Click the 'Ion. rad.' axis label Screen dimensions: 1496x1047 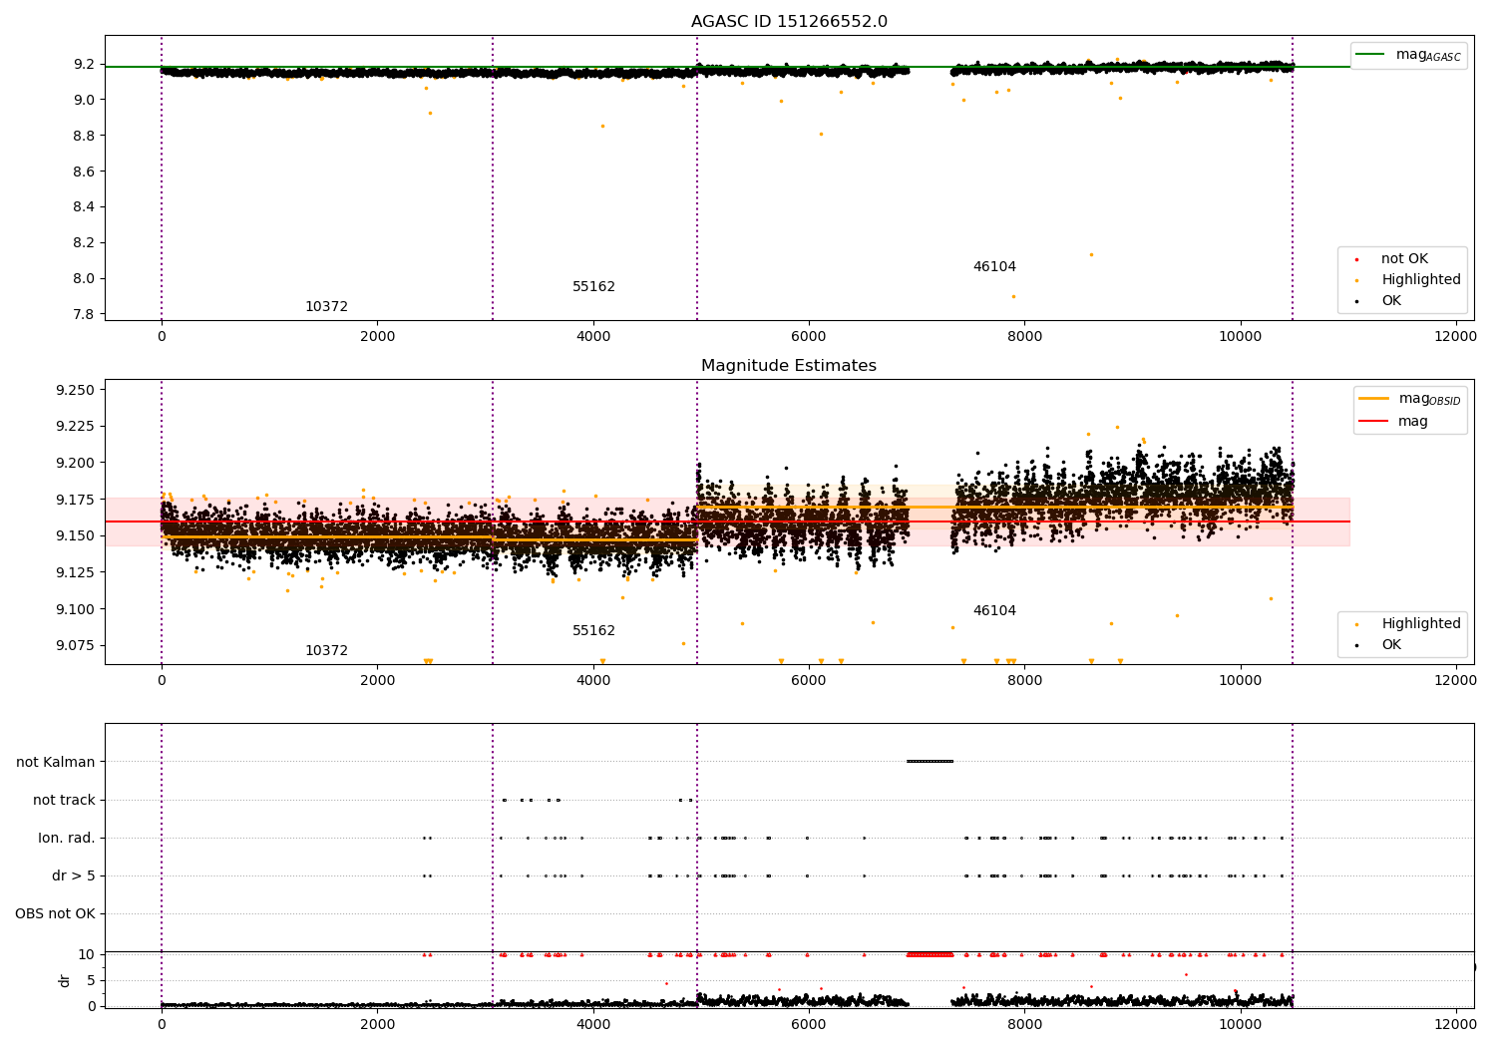[67, 839]
